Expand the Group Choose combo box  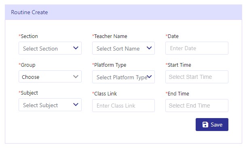(x=50, y=76)
